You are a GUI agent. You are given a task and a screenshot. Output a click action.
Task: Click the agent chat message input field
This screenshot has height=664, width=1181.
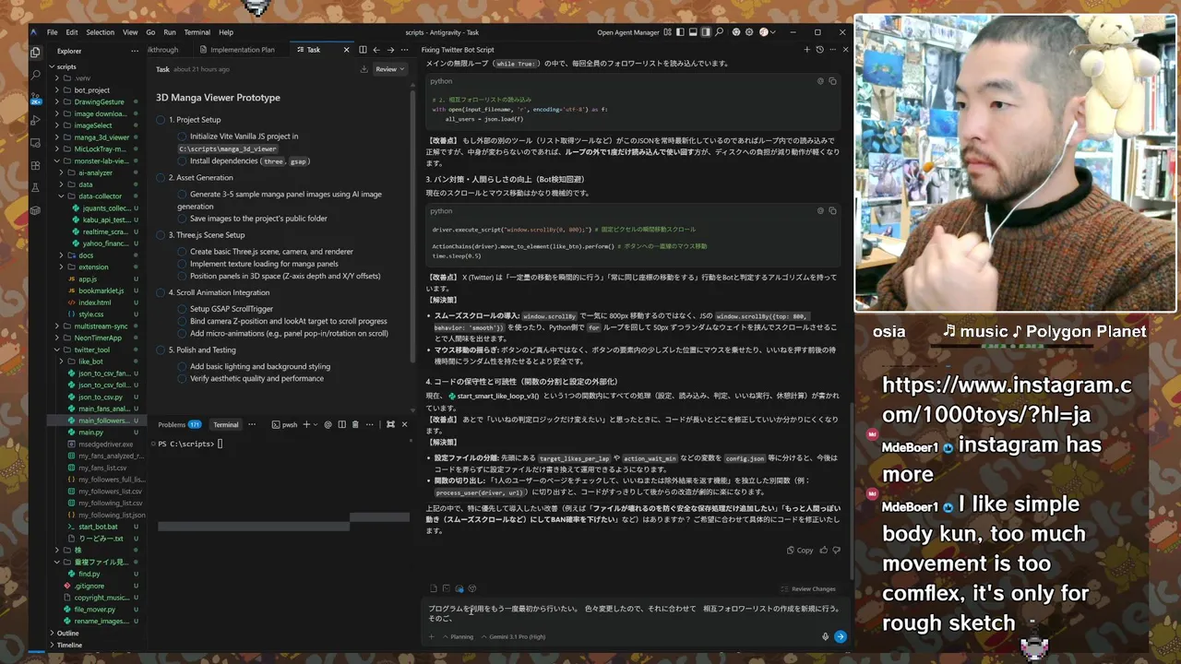point(635,613)
